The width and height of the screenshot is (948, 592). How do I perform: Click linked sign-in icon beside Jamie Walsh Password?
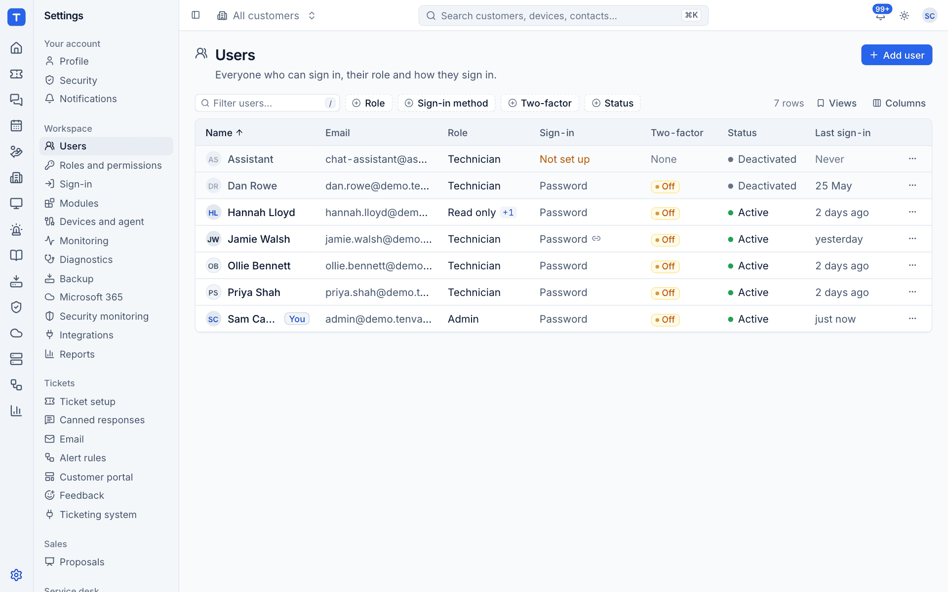click(596, 239)
